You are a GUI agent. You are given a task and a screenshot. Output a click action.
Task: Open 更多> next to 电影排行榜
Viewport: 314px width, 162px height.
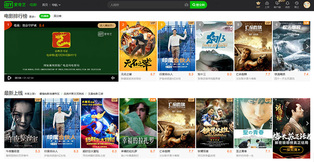click(33, 17)
